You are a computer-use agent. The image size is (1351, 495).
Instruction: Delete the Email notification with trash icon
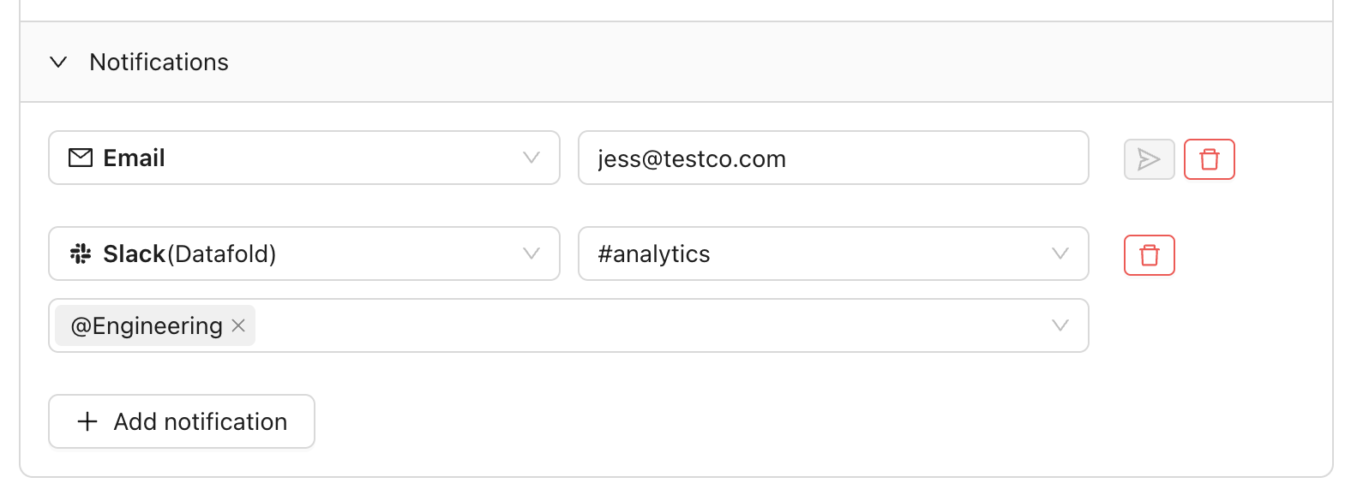1209,159
